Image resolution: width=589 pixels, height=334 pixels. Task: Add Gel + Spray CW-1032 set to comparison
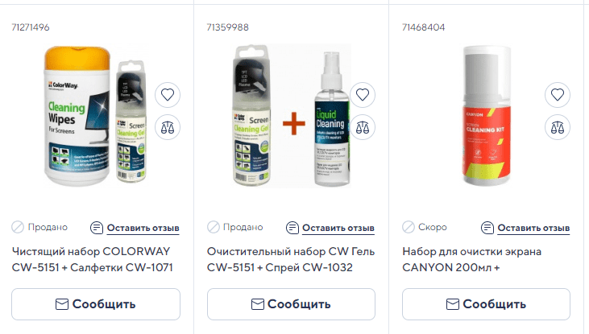pos(363,127)
